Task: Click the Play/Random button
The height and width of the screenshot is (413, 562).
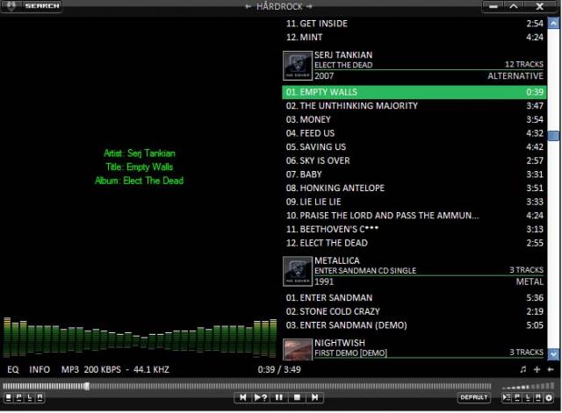Action: click(261, 397)
